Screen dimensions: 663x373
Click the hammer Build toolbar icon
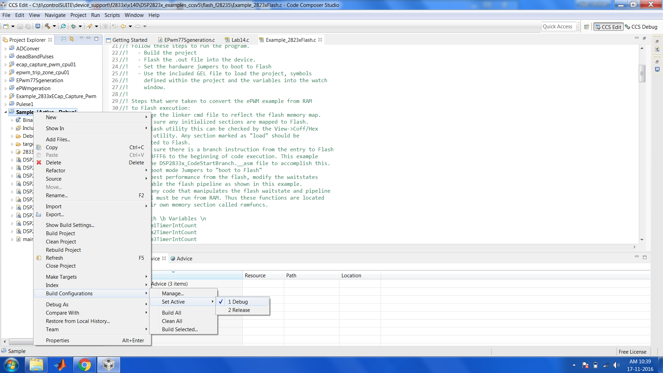point(48,26)
